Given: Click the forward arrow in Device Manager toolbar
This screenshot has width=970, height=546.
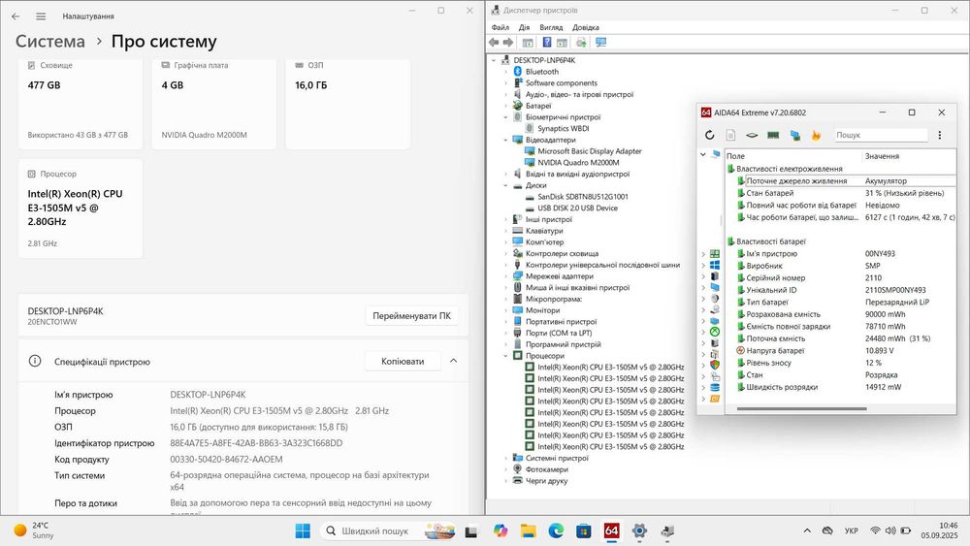Looking at the screenshot, I should [x=508, y=42].
